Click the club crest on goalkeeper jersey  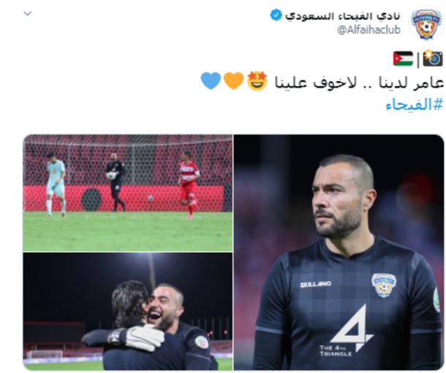coord(384,285)
